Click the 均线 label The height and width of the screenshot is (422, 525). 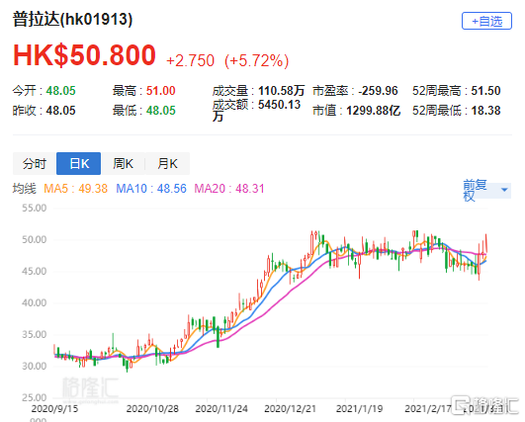click(24, 189)
